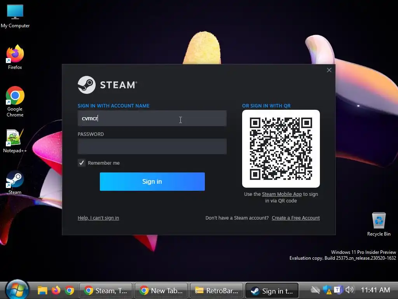Click the "Or sign in with QR" heading
This screenshot has width=398, height=299.
coord(266,106)
